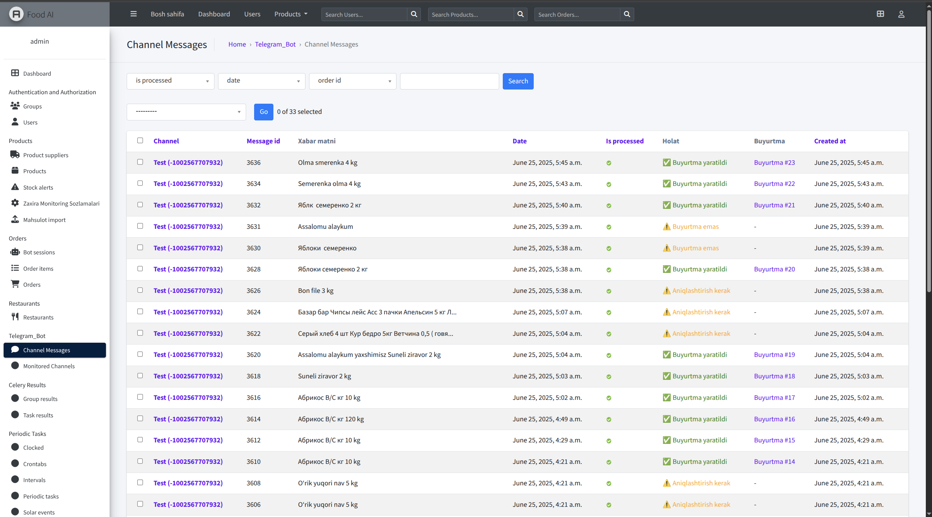Open the 'date' filter dropdown
The width and height of the screenshot is (932, 517).
tap(261, 81)
